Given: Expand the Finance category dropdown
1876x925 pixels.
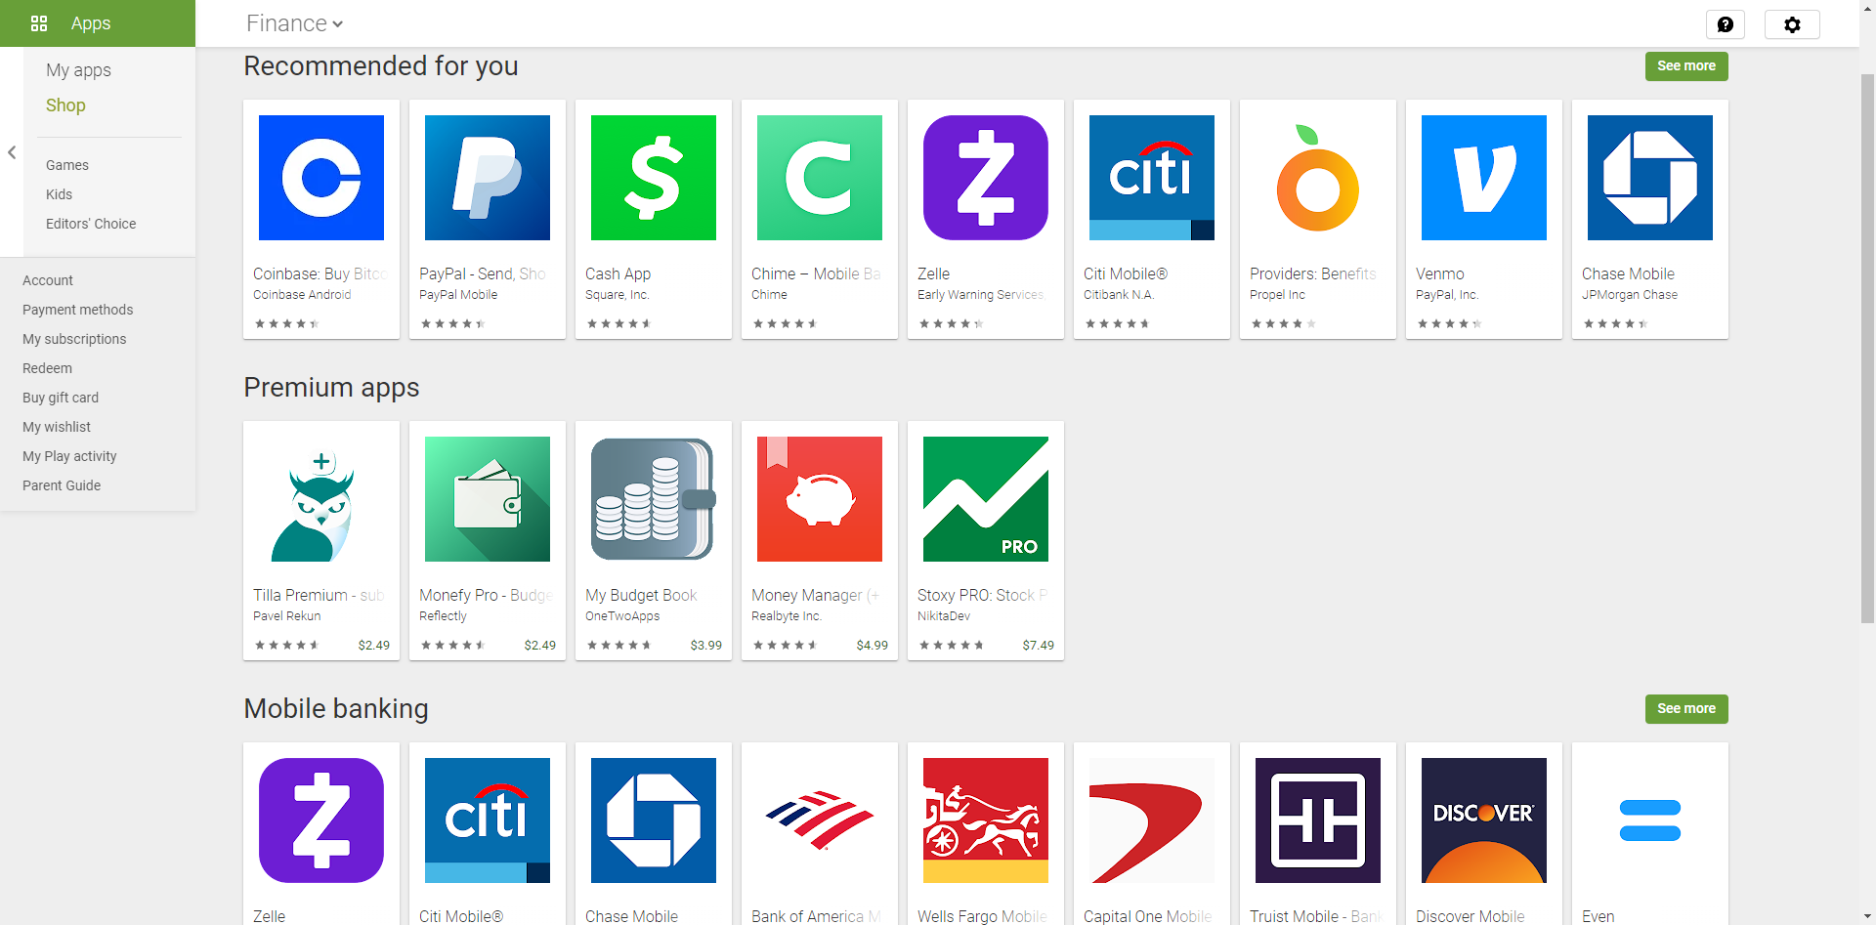Looking at the screenshot, I should pos(294,22).
